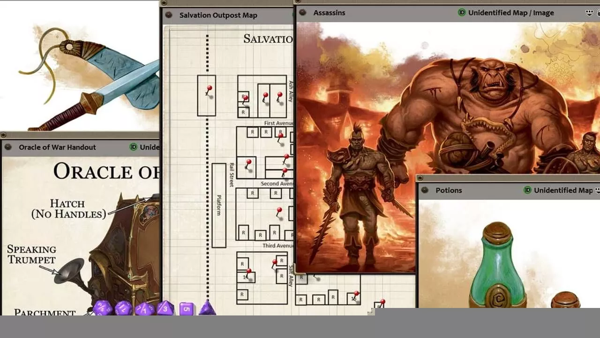600x338 pixels.
Task: Click the 'Third Avenue' label on the map
Action: [x=277, y=246]
